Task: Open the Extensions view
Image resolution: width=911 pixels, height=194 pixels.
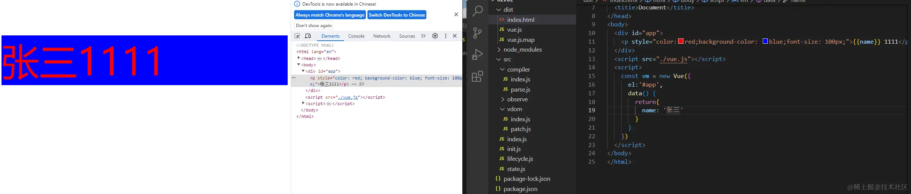Action: [477, 76]
